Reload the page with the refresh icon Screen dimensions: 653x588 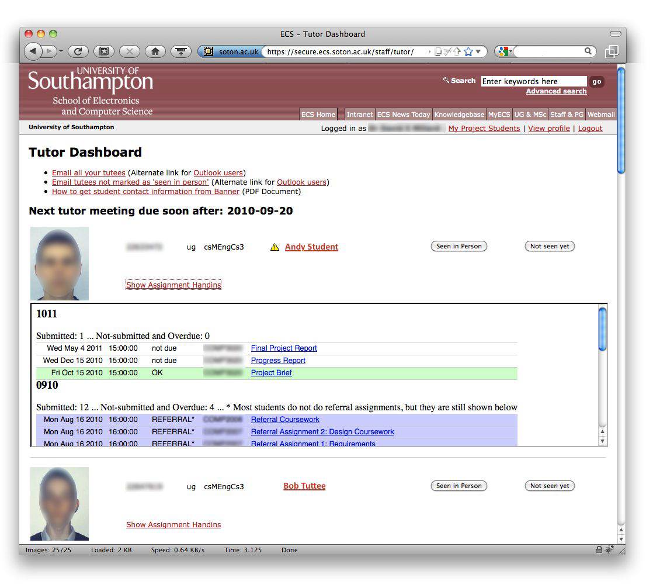(78, 51)
